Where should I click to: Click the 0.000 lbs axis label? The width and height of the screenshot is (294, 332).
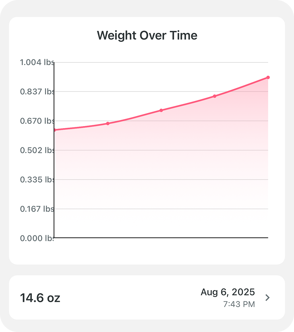[37, 238]
